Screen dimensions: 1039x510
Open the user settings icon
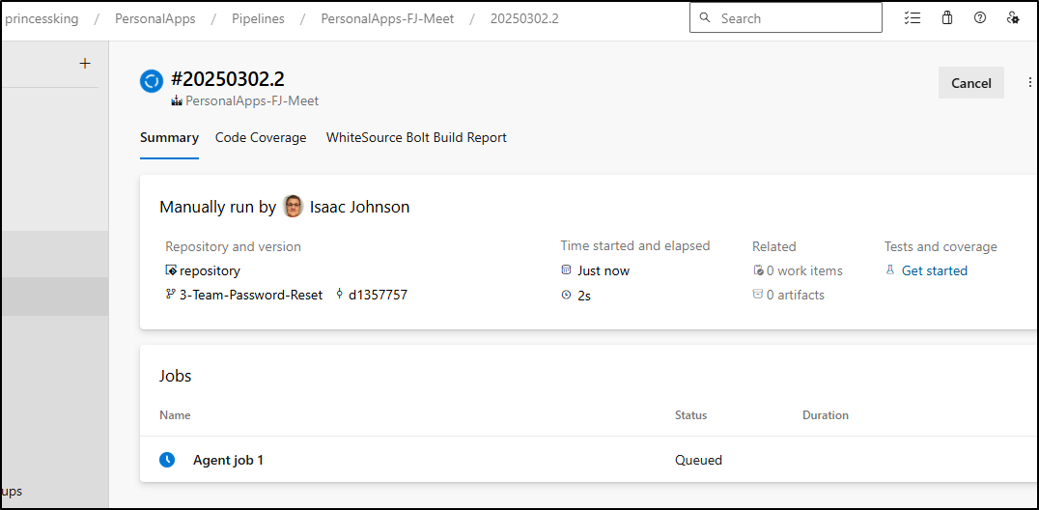click(1013, 18)
